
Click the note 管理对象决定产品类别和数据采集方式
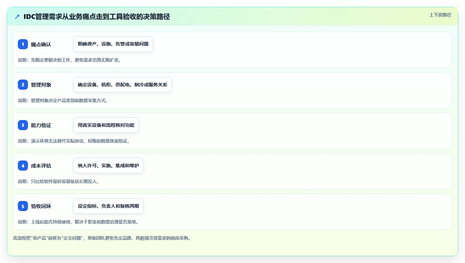pyautogui.click(x=63, y=100)
